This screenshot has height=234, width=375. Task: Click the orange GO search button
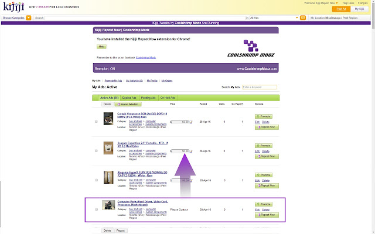click(x=303, y=18)
